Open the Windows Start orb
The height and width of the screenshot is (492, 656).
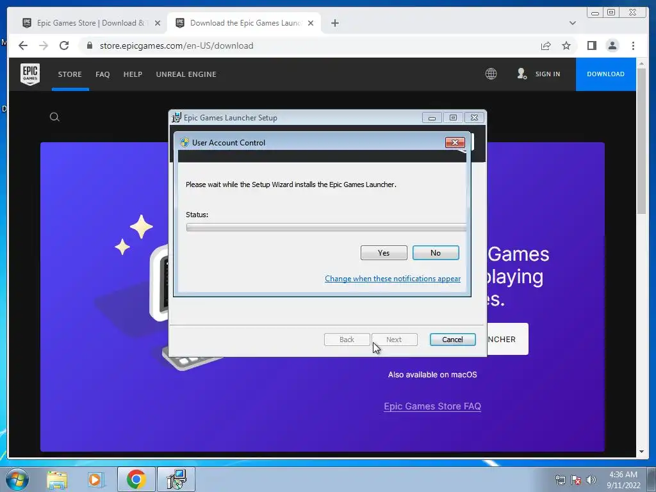[17, 479]
